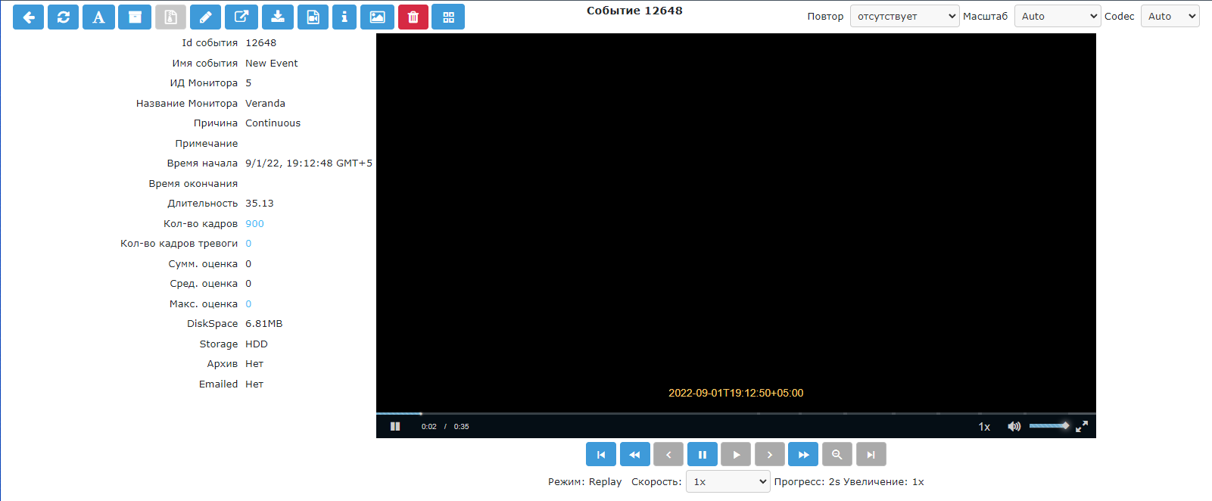Viewport: 1212px width, 501px height.
Task: Open the alarm frames count 0 link
Action: coord(248,244)
